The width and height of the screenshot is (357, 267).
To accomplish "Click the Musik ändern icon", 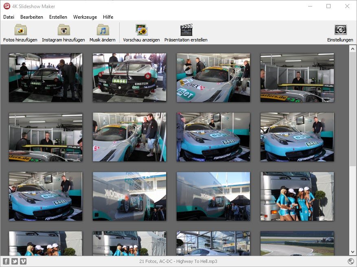I will coord(103,30).
